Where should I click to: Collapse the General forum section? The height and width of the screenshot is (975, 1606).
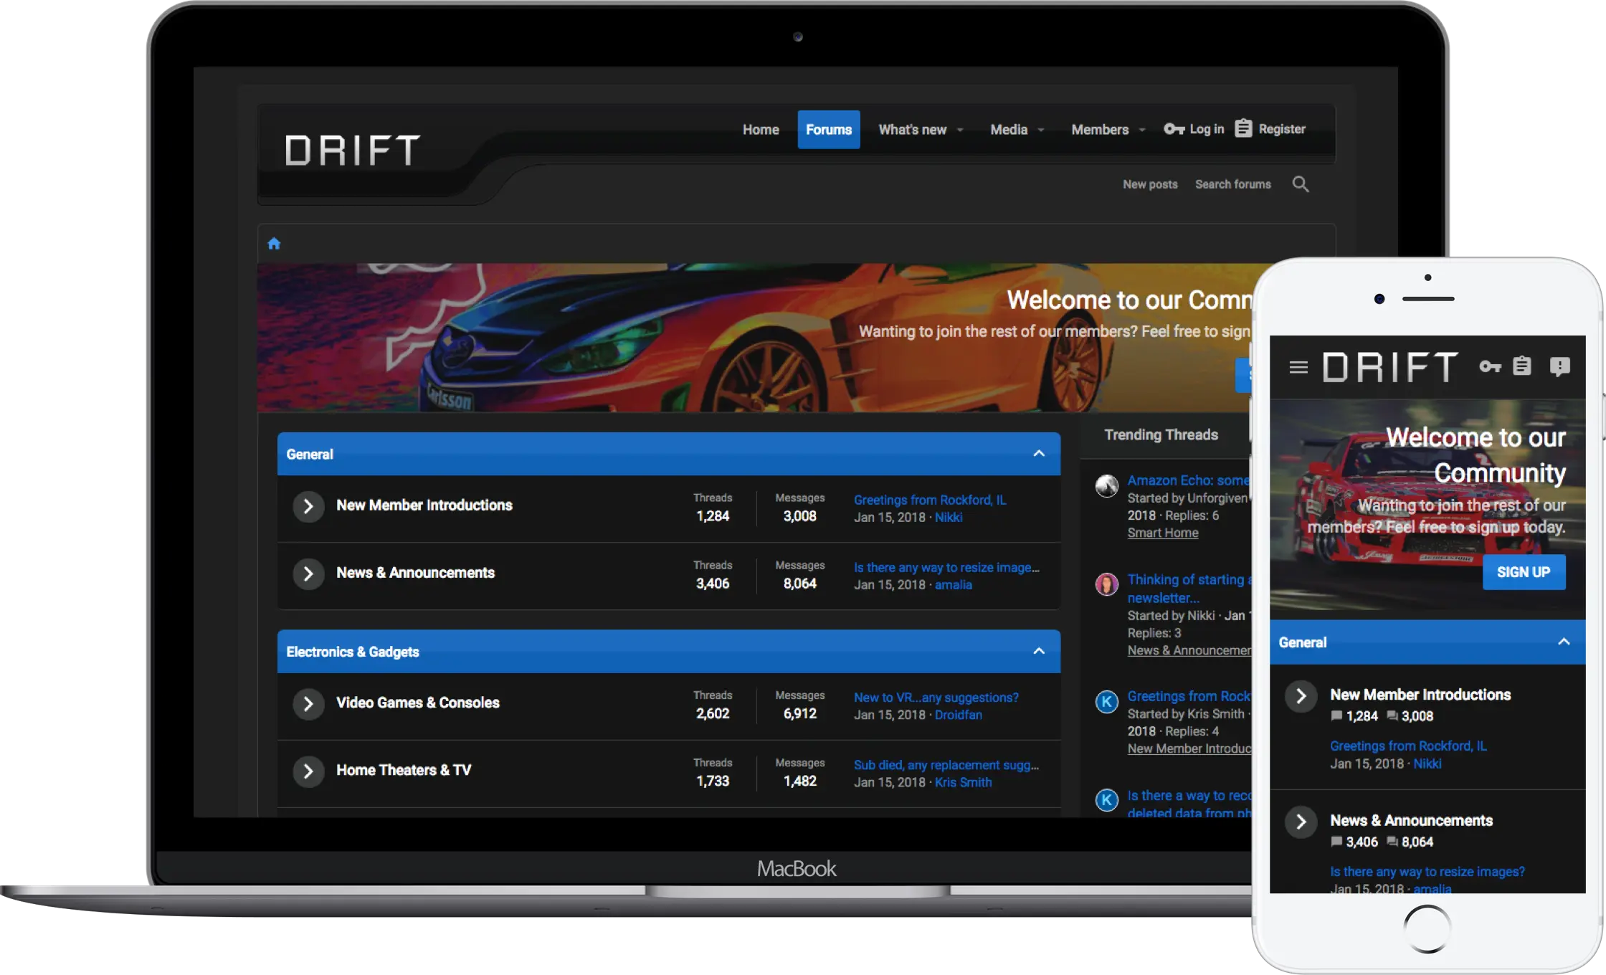coord(1037,453)
